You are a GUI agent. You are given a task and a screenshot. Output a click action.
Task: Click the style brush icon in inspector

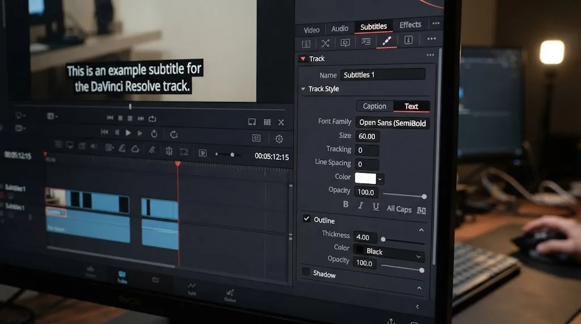(386, 41)
